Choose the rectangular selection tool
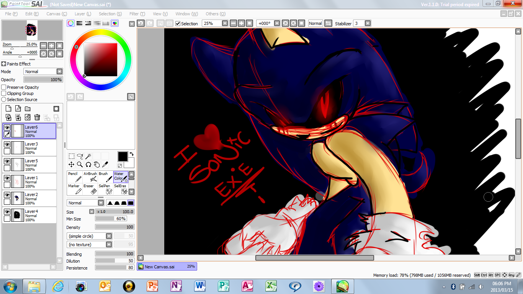 pos(72,156)
